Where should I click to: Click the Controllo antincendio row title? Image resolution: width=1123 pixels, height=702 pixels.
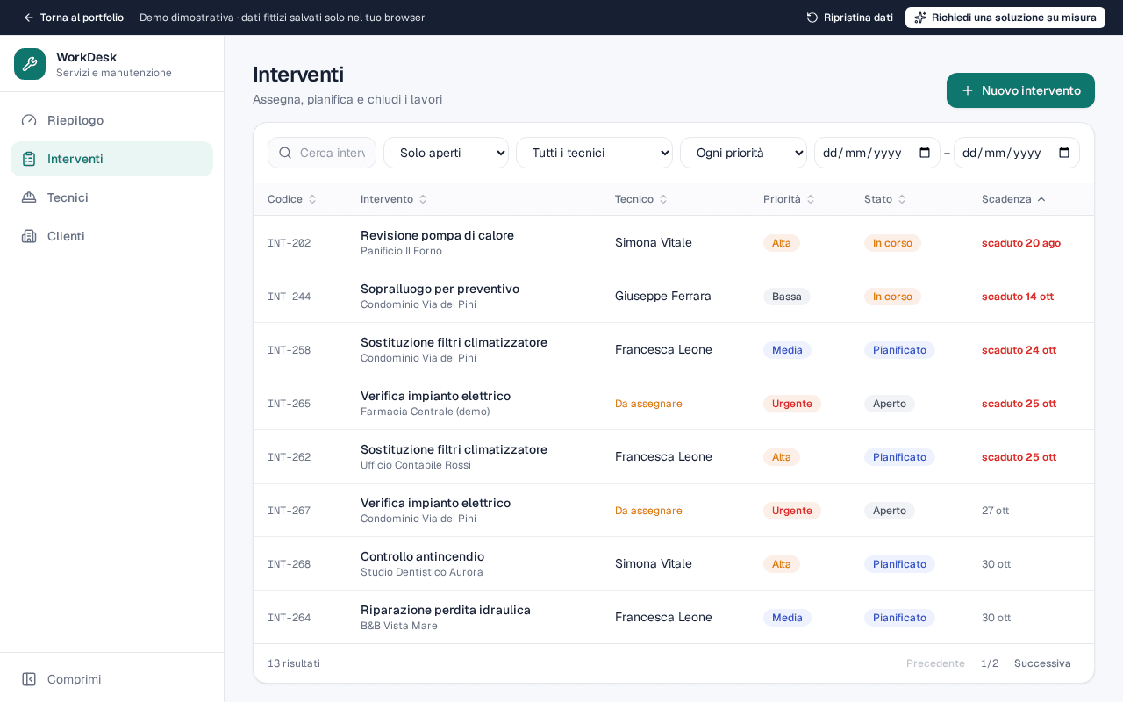(422, 556)
